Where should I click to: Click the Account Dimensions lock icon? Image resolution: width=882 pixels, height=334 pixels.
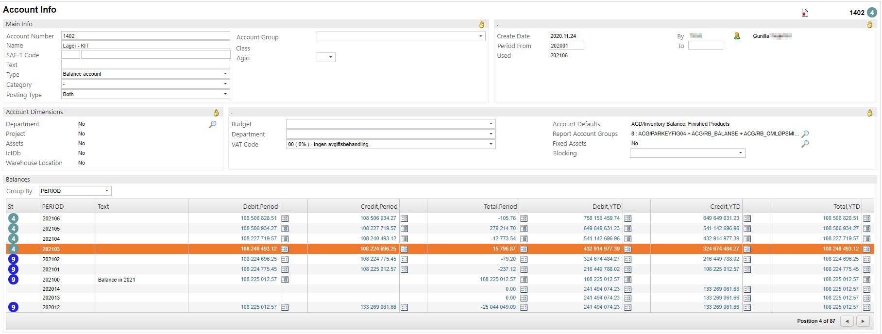point(216,113)
